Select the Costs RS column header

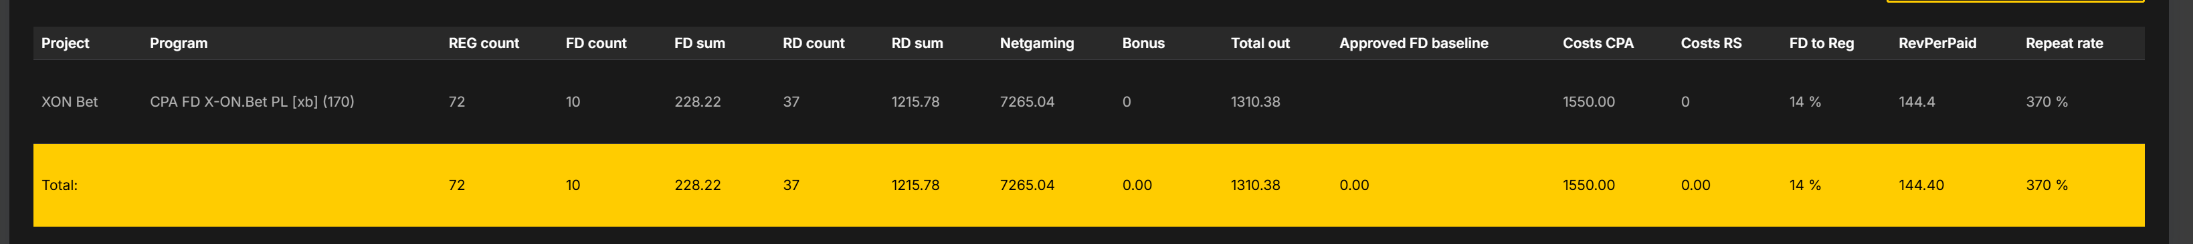pyautogui.click(x=1711, y=43)
